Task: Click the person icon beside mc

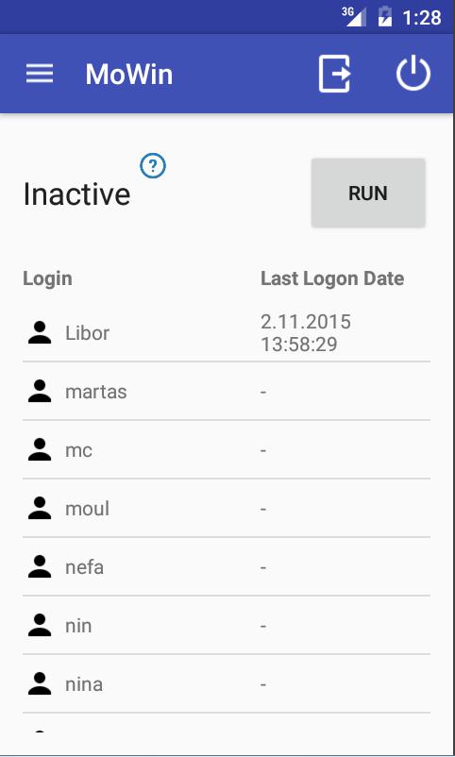Action: (40, 450)
